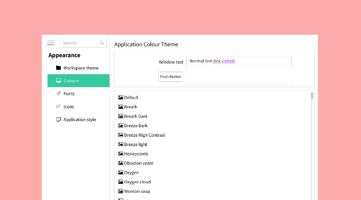This screenshot has height=200, width=361.
Task: Choose 'Oxygen cloud' from the list
Action: (137, 182)
